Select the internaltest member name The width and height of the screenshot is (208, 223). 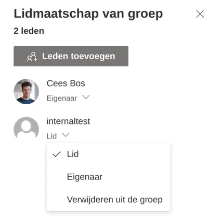[68, 121]
